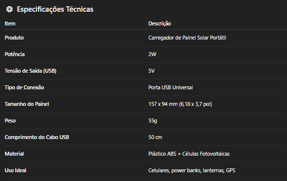Click the 2W power value
This screenshot has height=181, width=287.
coord(152,54)
